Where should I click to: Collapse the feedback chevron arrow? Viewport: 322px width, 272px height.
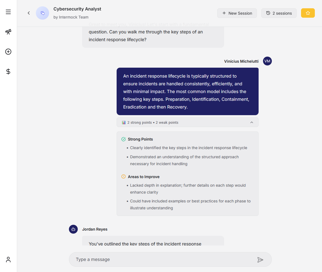tap(251, 122)
